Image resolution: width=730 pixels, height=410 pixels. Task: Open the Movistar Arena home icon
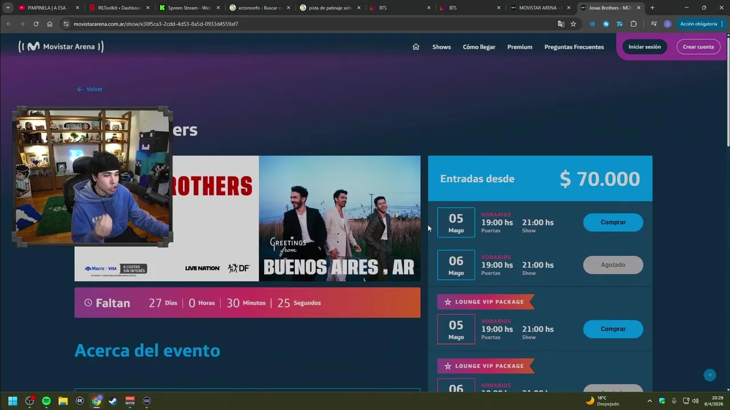tap(416, 47)
